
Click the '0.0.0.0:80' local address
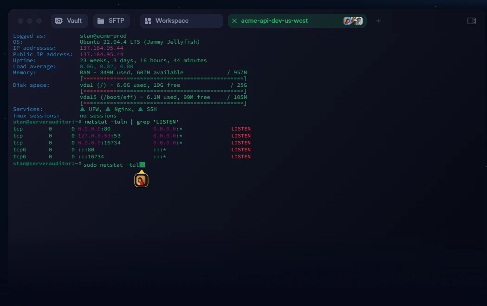[94, 129]
